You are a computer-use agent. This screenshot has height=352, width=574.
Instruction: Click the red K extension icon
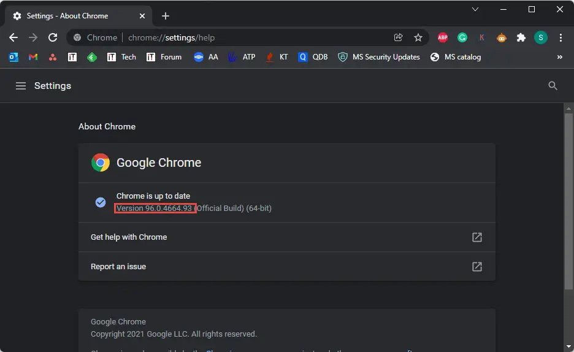pos(482,37)
